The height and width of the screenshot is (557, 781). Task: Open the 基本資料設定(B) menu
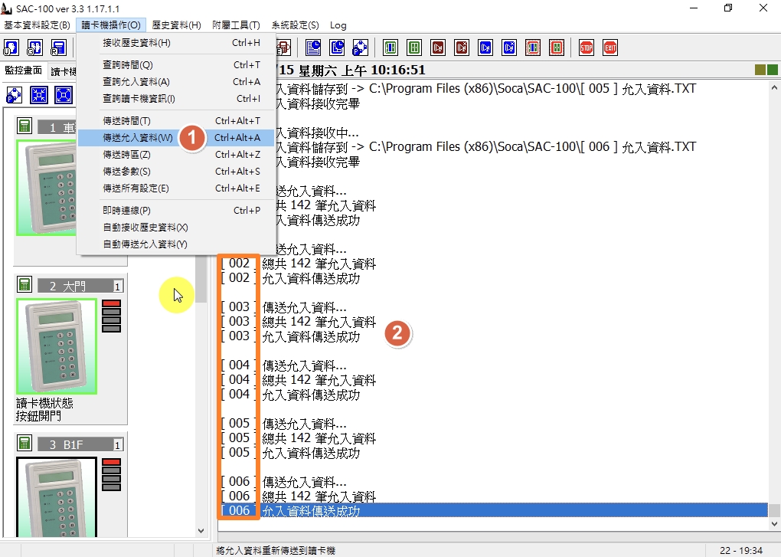(x=38, y=25)
